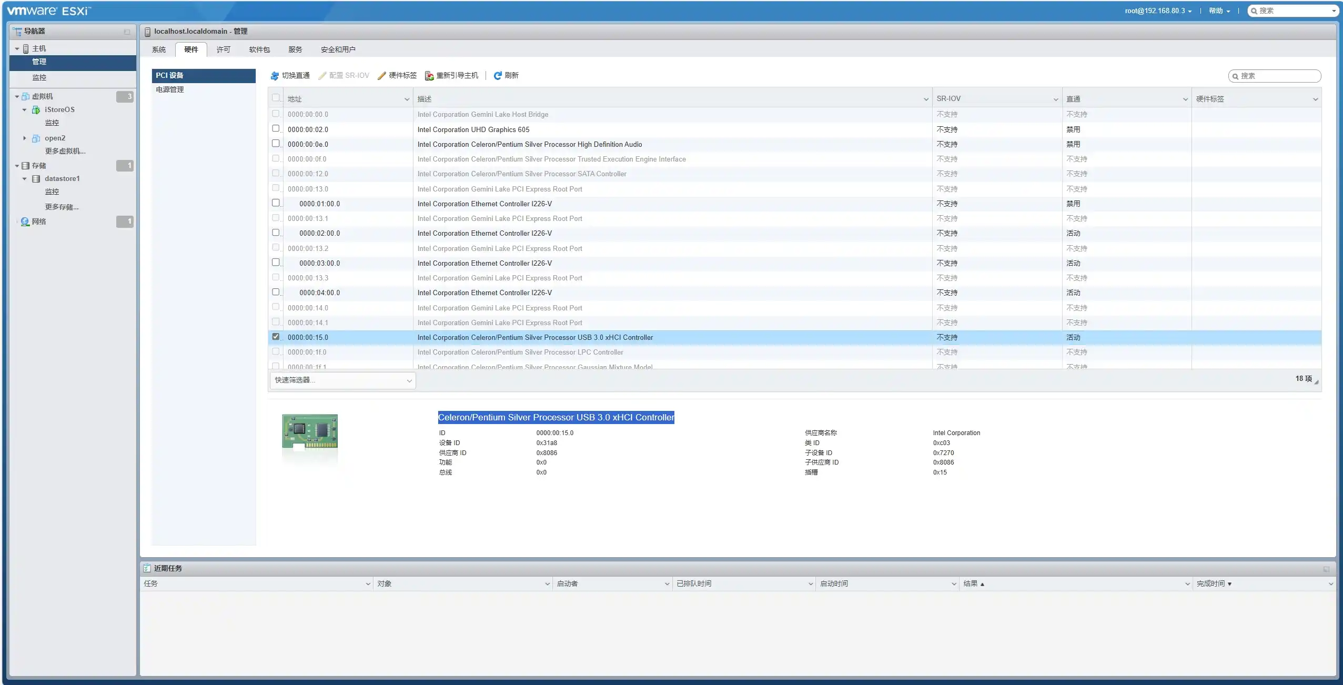1343x685 pixels.
Task: Check the 0000:03:00.0 Ethernet I226-V checkbox
Action: [276, 262]
